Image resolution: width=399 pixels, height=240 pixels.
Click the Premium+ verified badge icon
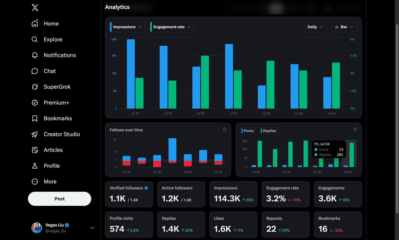(x=35, y=102)
